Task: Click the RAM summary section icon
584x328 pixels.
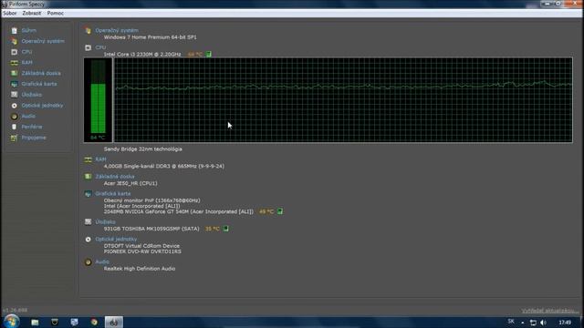Action: pyautogui.click(x=88, y=159)
